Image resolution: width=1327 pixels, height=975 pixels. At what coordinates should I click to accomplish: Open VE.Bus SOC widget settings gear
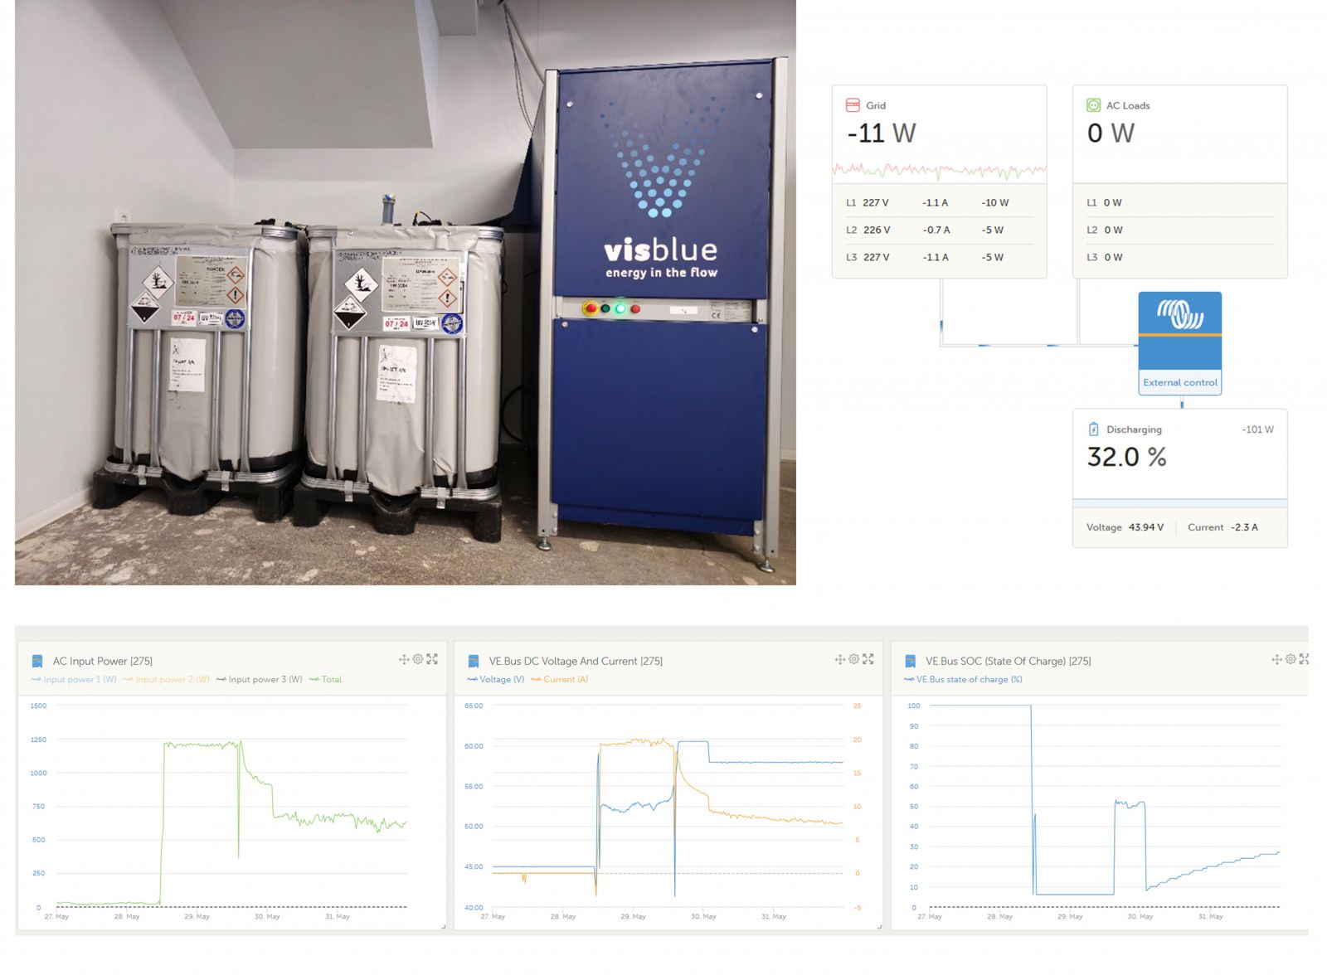pyautogui.click(x=1291, y=659)
